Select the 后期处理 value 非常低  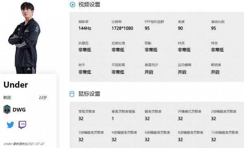pyautogui.click(x=118, y=50)
